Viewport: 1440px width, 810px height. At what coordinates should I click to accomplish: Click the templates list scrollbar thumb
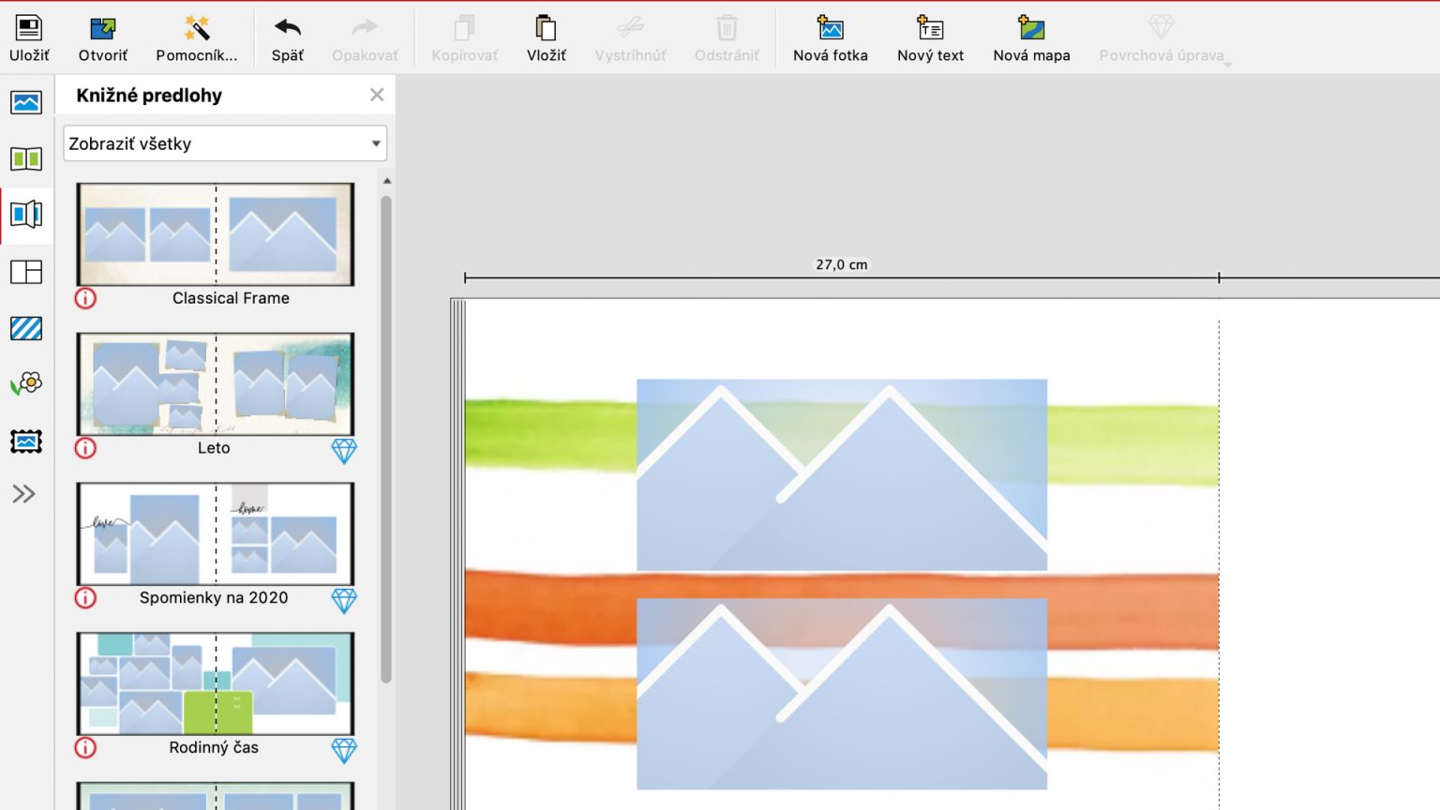[x=386, y=439]
